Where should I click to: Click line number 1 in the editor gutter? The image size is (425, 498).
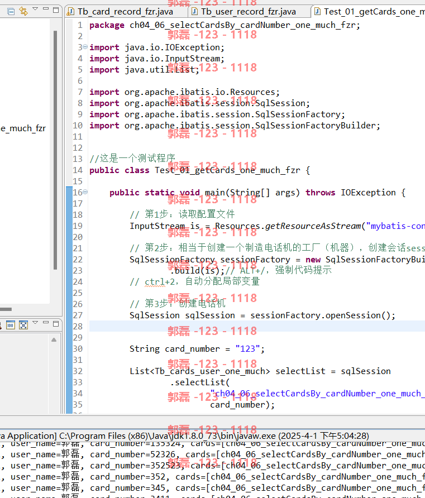click(80, 25)
